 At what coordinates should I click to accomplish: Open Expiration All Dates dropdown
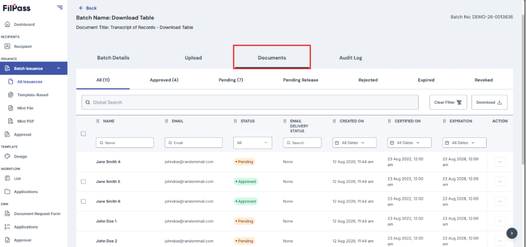[464, 143]
